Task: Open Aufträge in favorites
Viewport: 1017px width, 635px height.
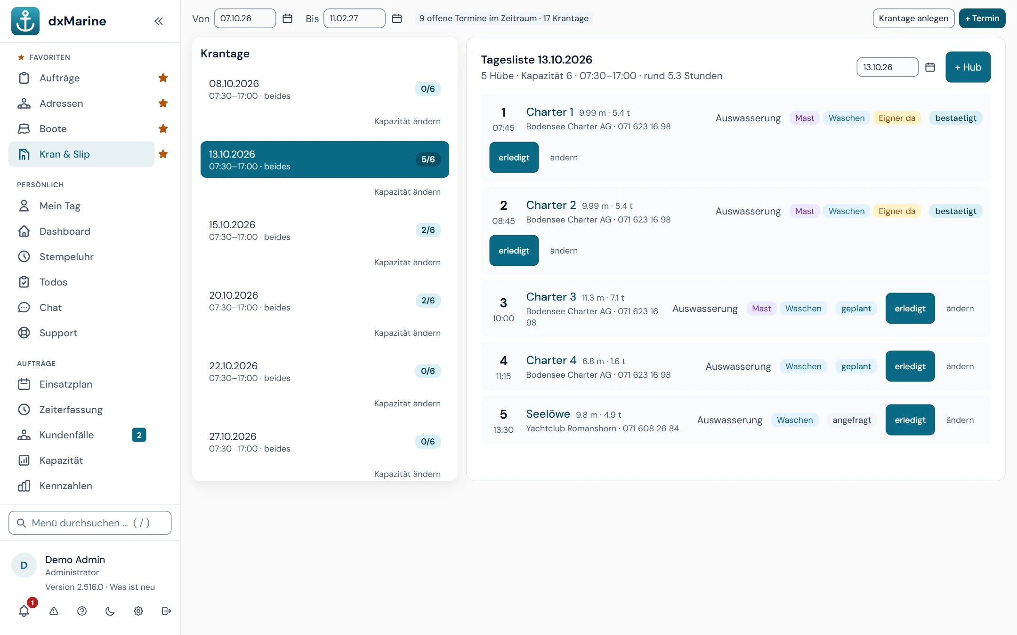Action: click(81, 78)
